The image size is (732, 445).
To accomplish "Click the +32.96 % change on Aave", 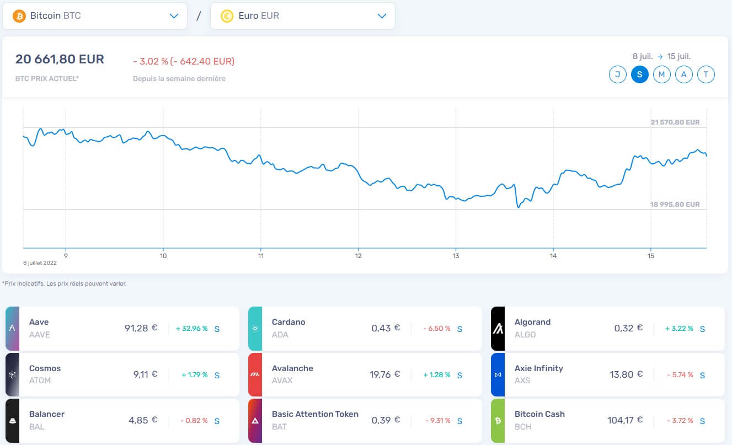I will [192, 329].
